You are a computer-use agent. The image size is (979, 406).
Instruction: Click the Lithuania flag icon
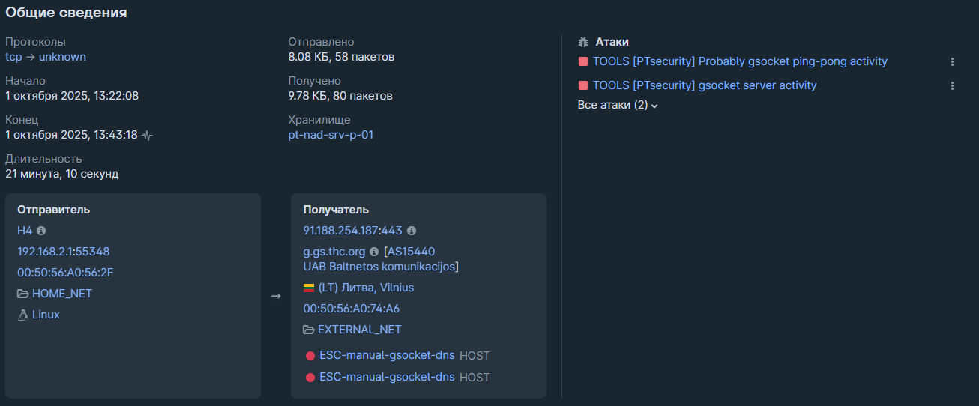tap(308, 288)
